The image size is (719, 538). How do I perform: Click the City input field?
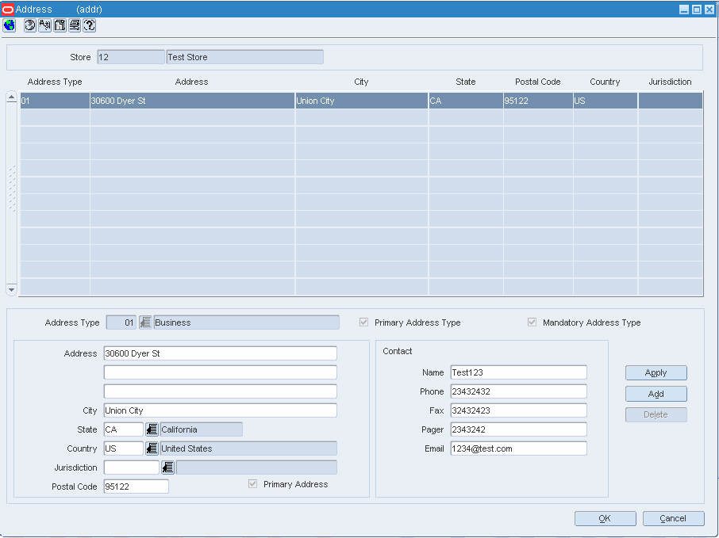tap(220, 410)
